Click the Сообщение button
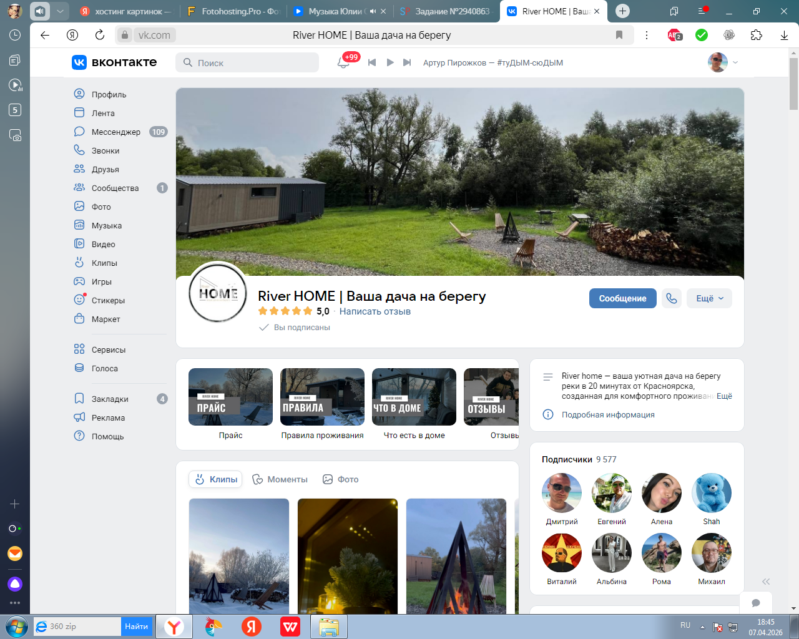 click(623, 298)
